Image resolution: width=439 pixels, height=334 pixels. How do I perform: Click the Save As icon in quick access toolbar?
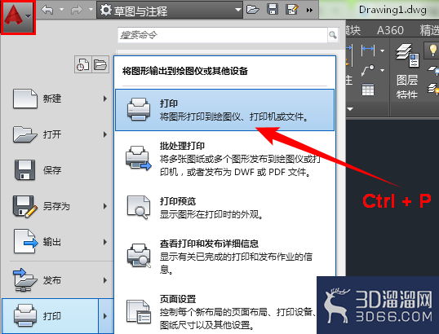click(x=292, y=10)
